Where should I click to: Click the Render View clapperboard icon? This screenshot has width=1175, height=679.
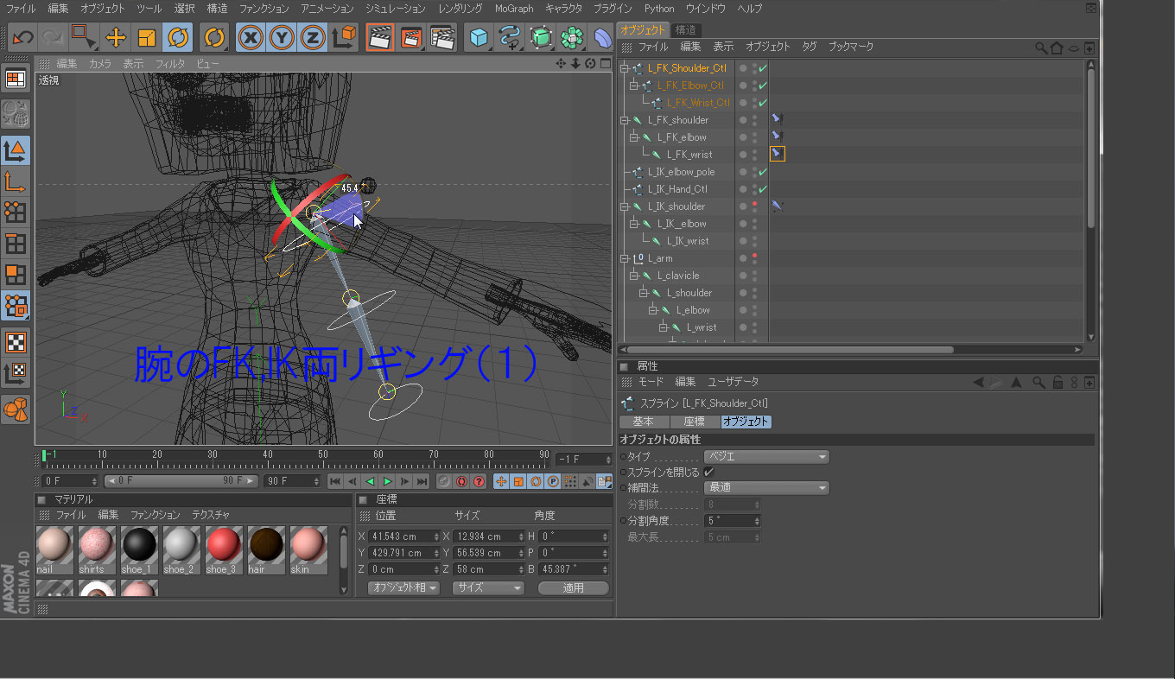378,37
